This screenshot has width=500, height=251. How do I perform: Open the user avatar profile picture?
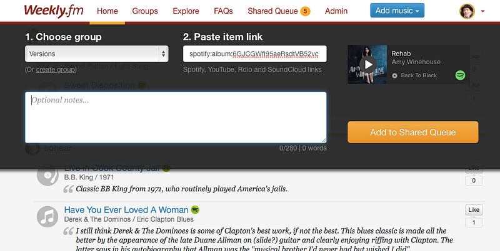(467, 11)
